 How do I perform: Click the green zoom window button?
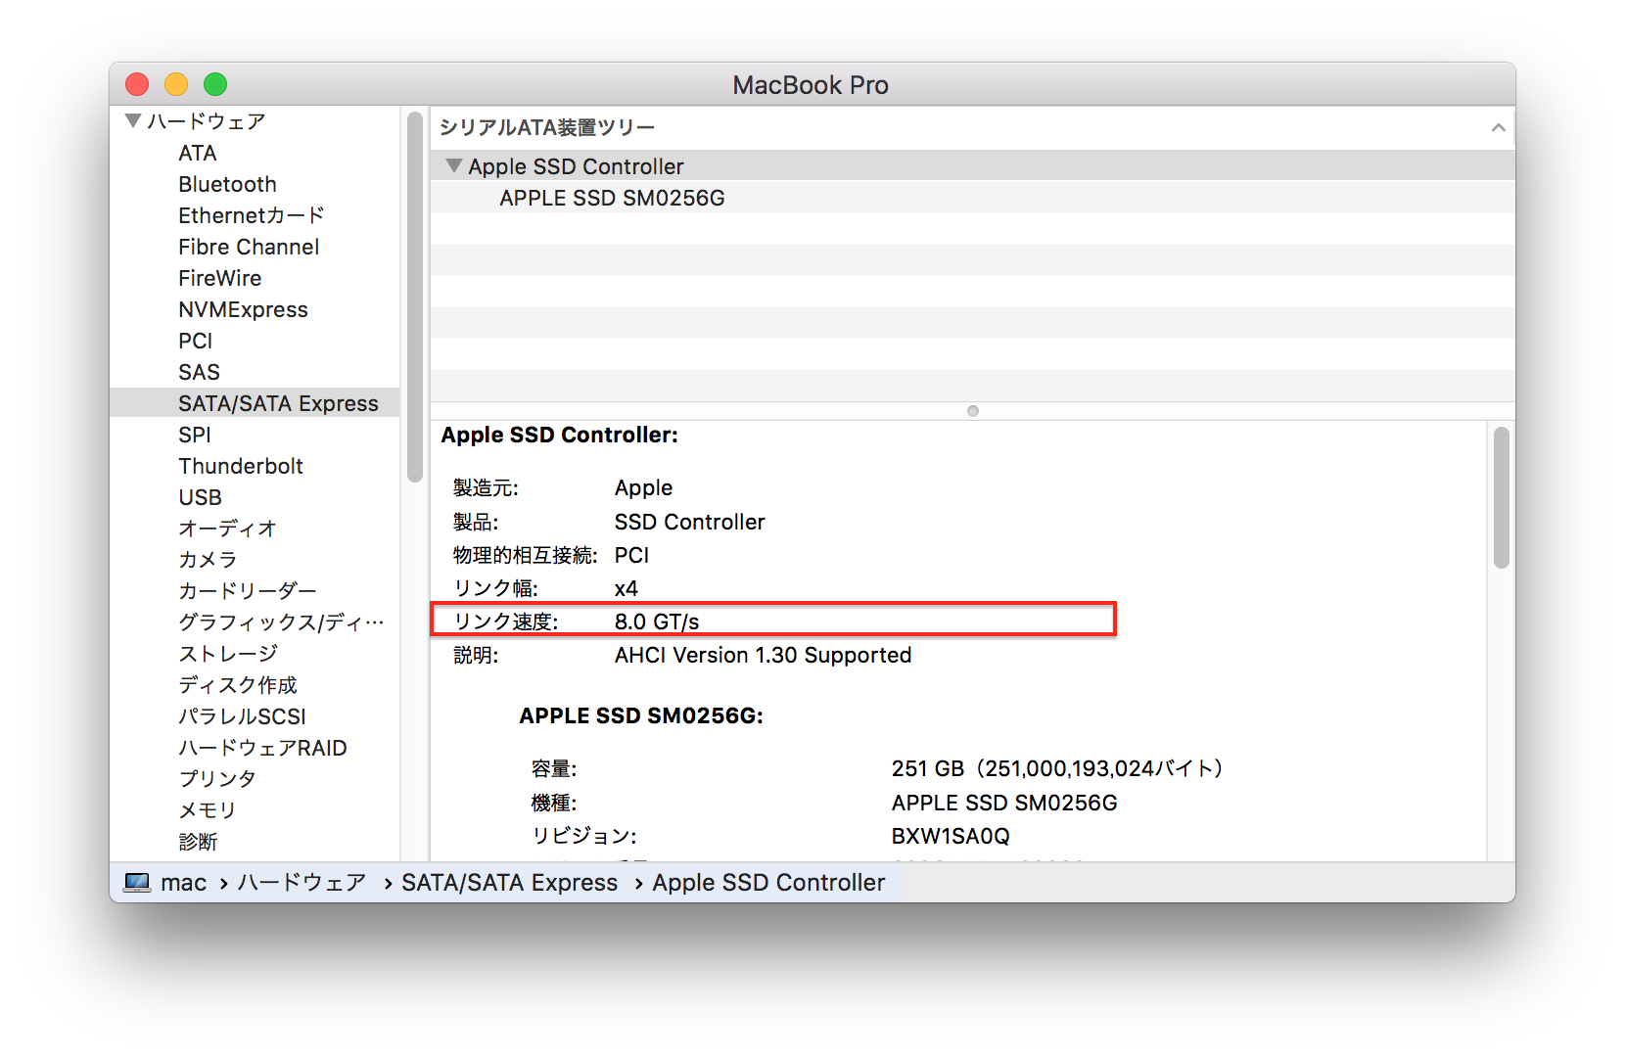(x=215, y=84)
